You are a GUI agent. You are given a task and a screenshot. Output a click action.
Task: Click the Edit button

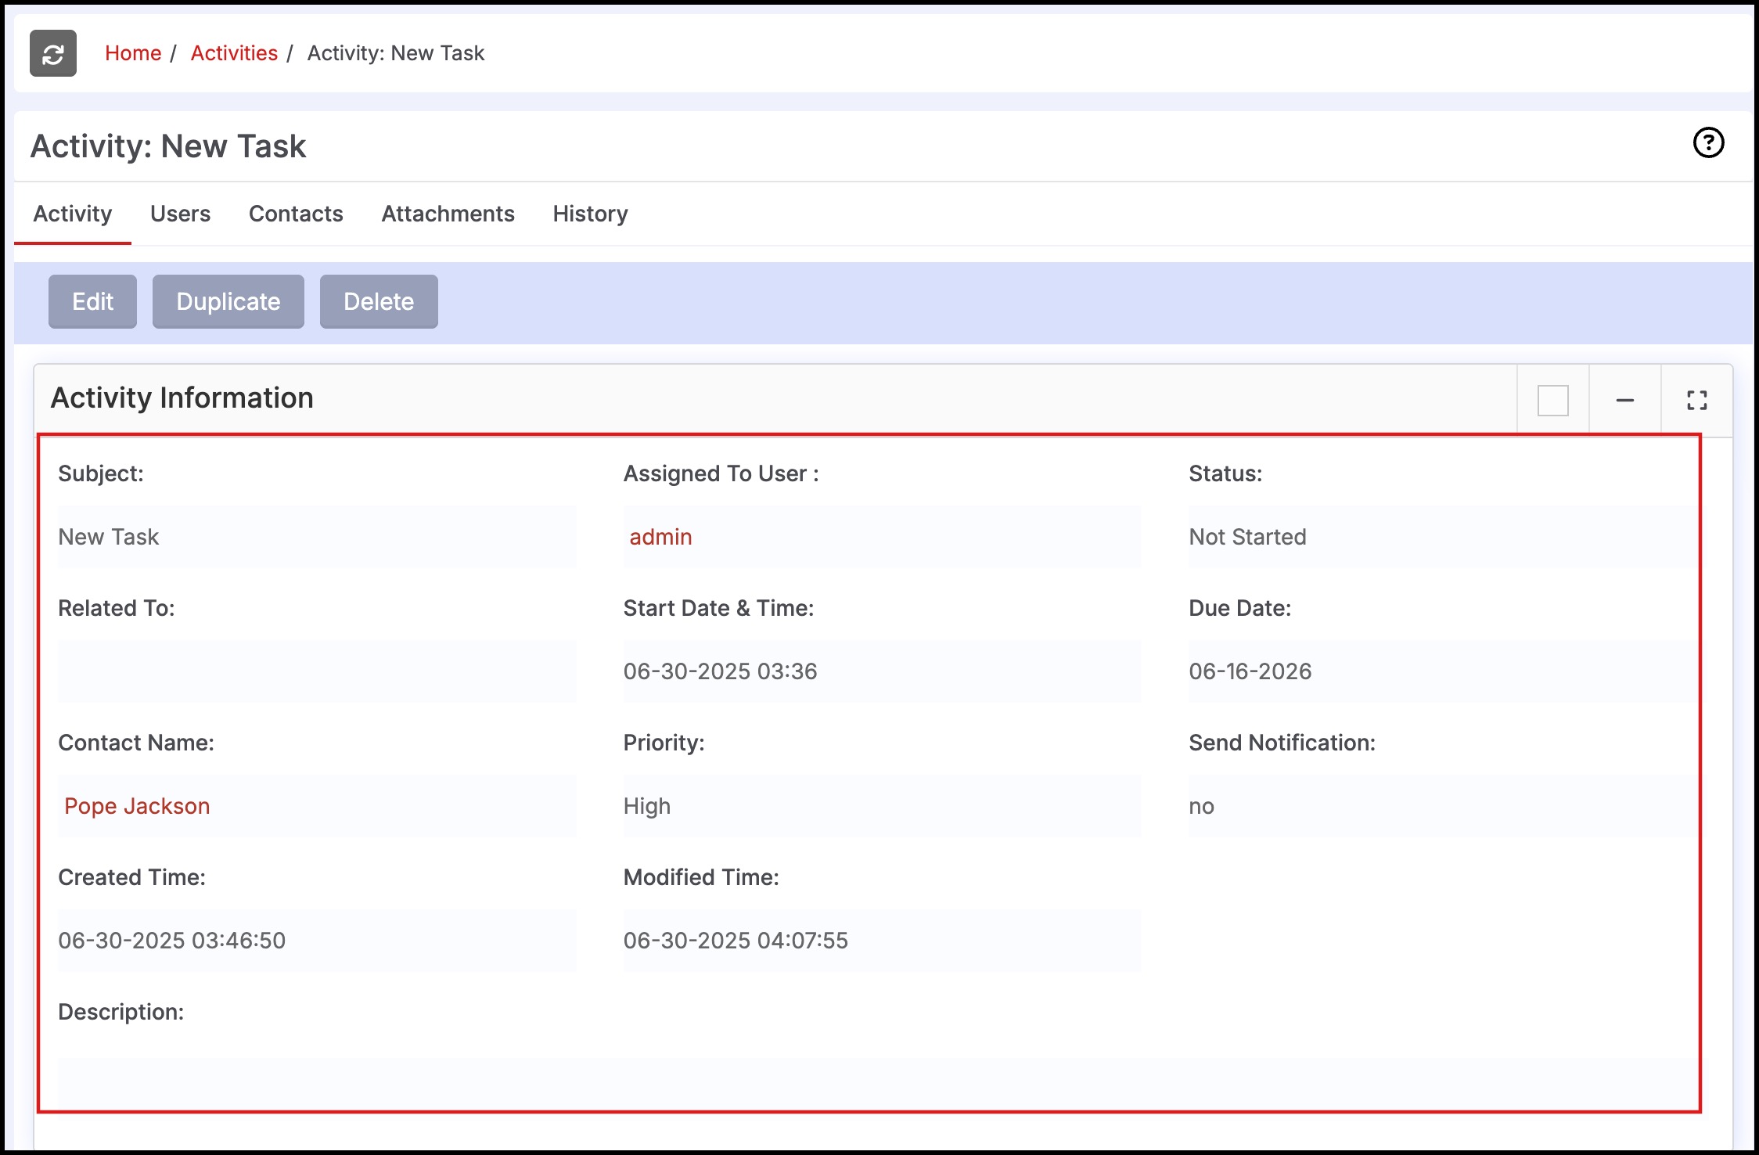(92, 301)
